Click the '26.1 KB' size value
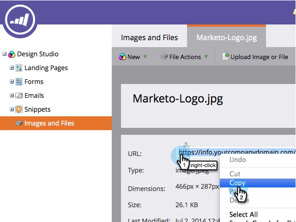 [187, 205]
